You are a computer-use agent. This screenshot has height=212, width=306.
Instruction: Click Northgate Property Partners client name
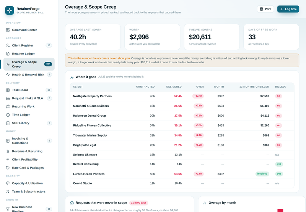coord(92,96)
